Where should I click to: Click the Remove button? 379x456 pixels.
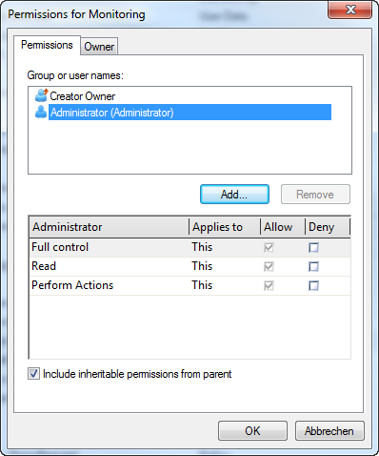coord(315,195)
